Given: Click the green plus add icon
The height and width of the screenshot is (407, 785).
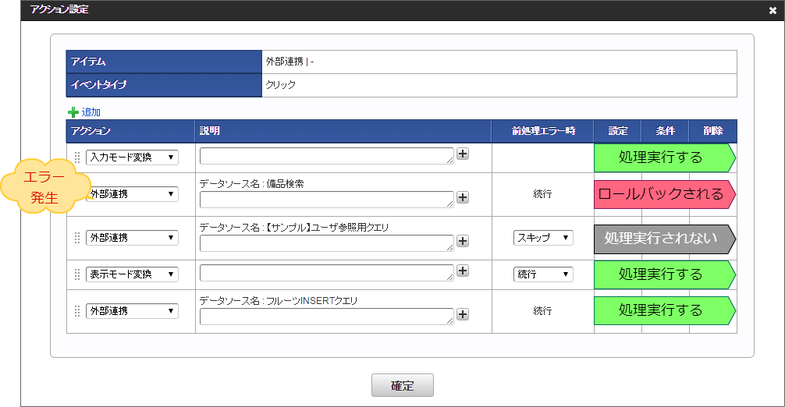Looking at the screenshot, I should (73, 112).
